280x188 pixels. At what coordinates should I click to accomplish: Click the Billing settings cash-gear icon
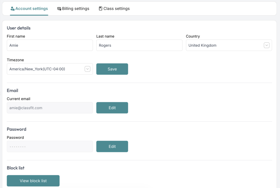pyautogui.click(x=59, y=8)
